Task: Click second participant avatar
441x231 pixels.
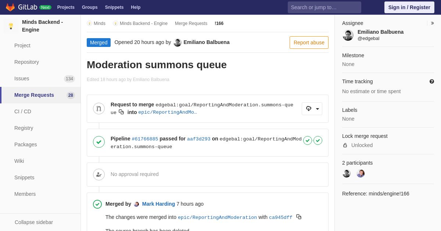Action: (x=361, y=173)
